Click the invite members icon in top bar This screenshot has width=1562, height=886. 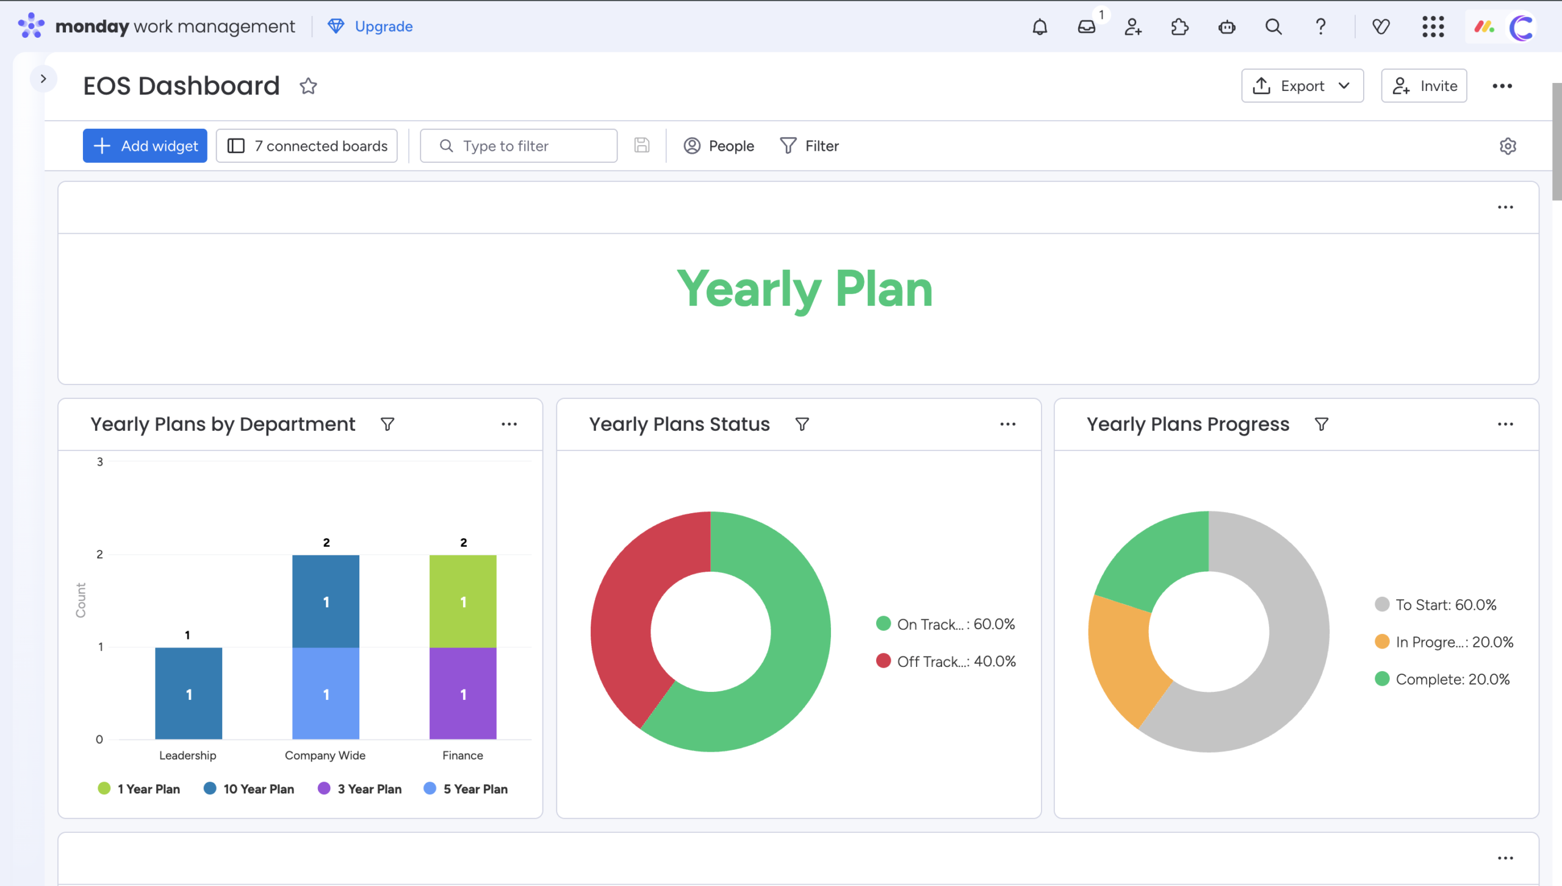(1133, 27)
